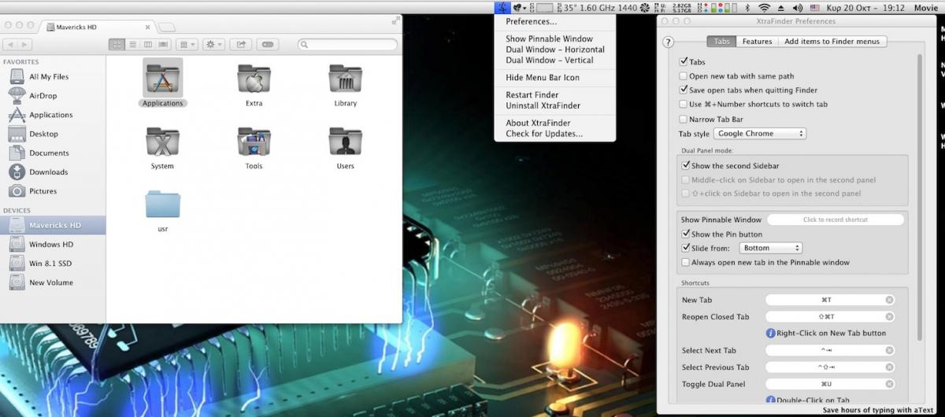Clear the Reopen Closed Tab shortcut

click(889, 316)
